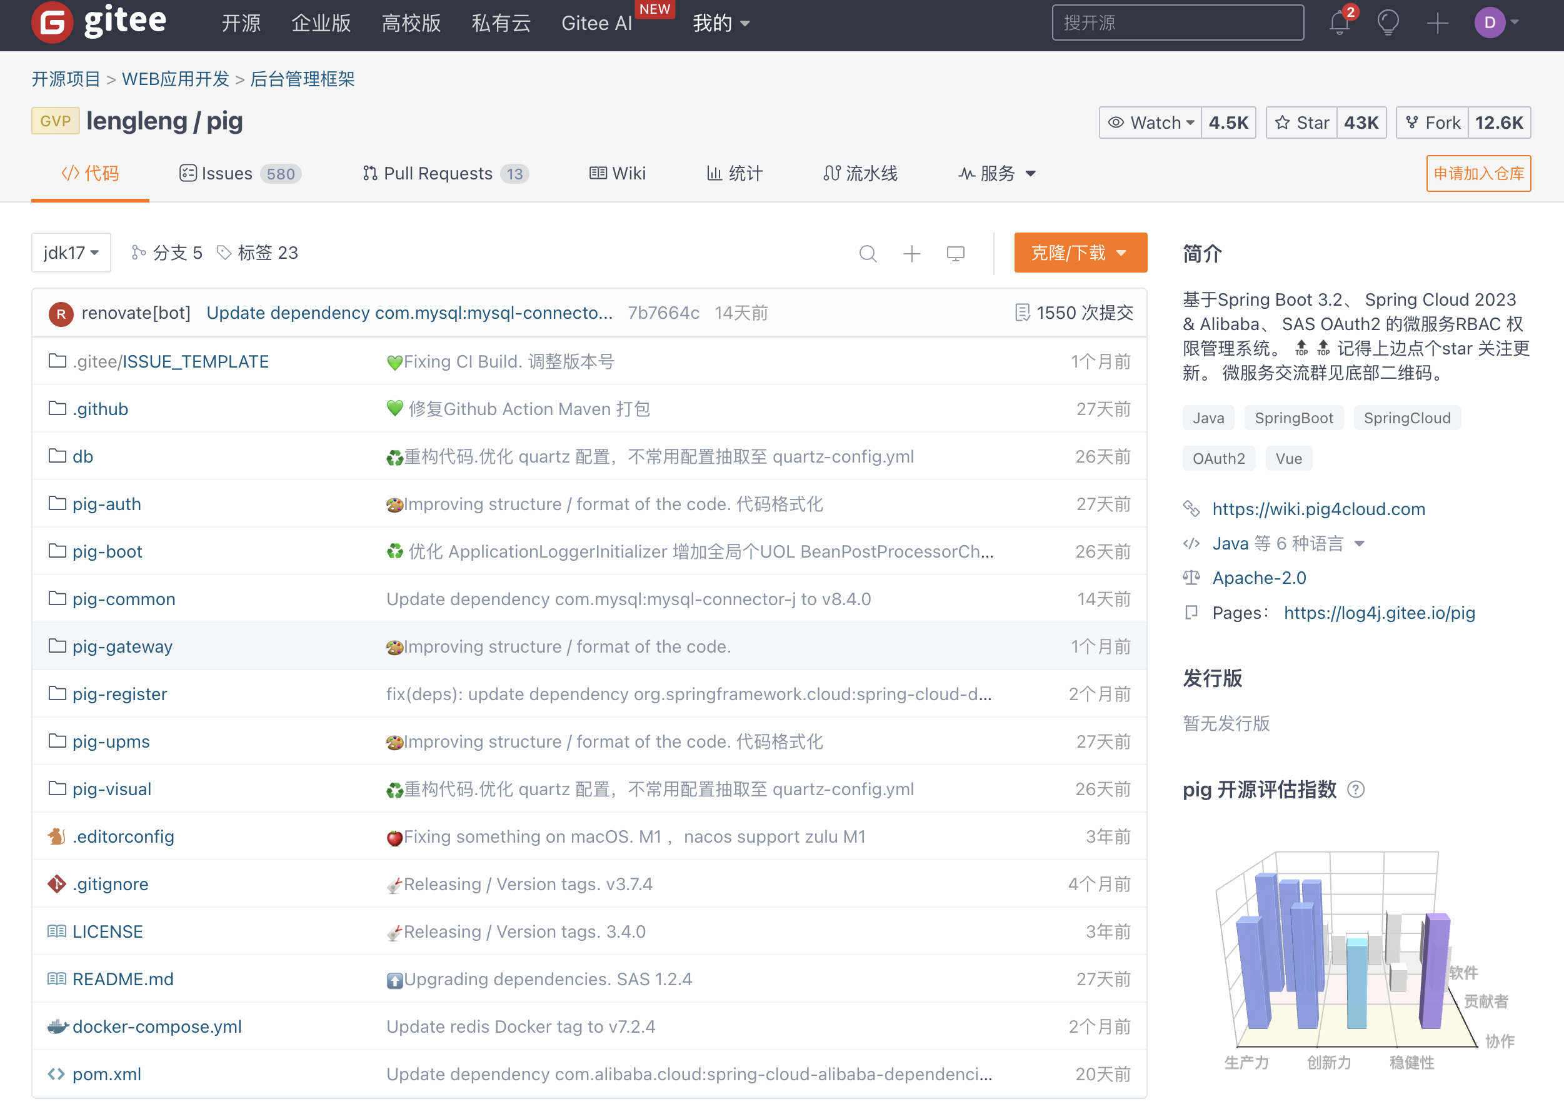Open https://wiki.pig4cloud.com link

pyautogui.click(x=1318, y=508)
